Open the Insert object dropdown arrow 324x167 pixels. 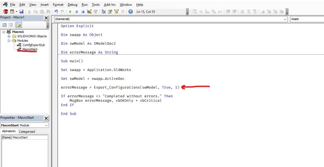16,12
